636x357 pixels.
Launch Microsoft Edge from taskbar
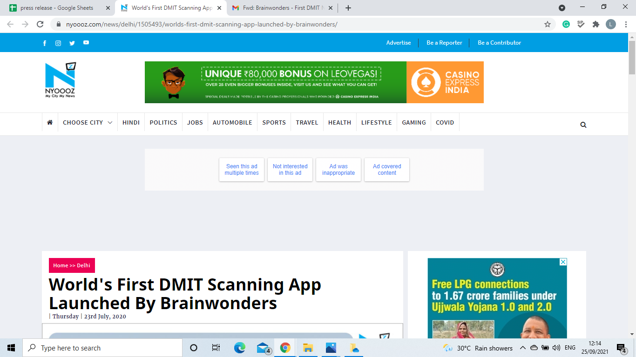pyautogui.click(x=239, y=348)
